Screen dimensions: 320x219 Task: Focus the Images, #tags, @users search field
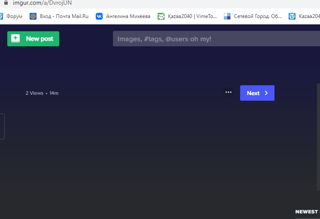click(x=215, y=39)
